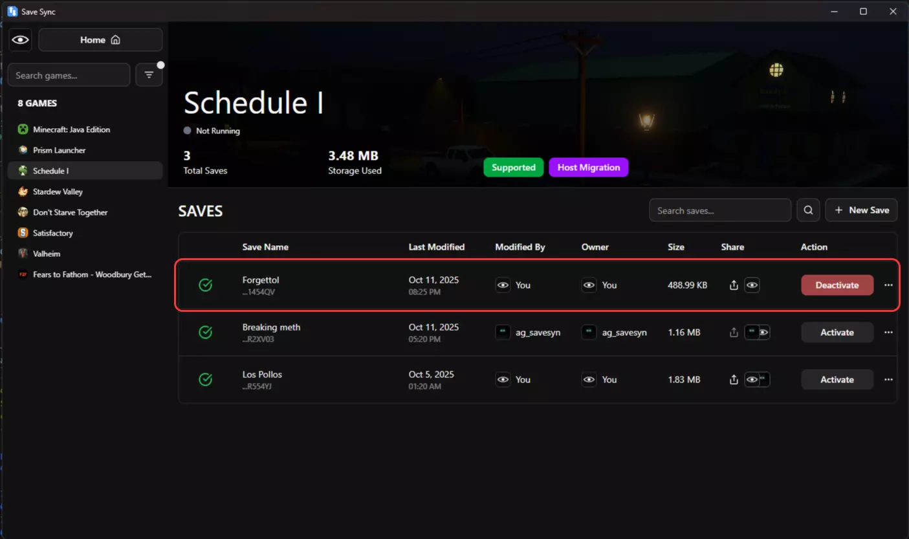Open the games filter options
Viewport: 909px width, 539px height.
click(149, 75)
